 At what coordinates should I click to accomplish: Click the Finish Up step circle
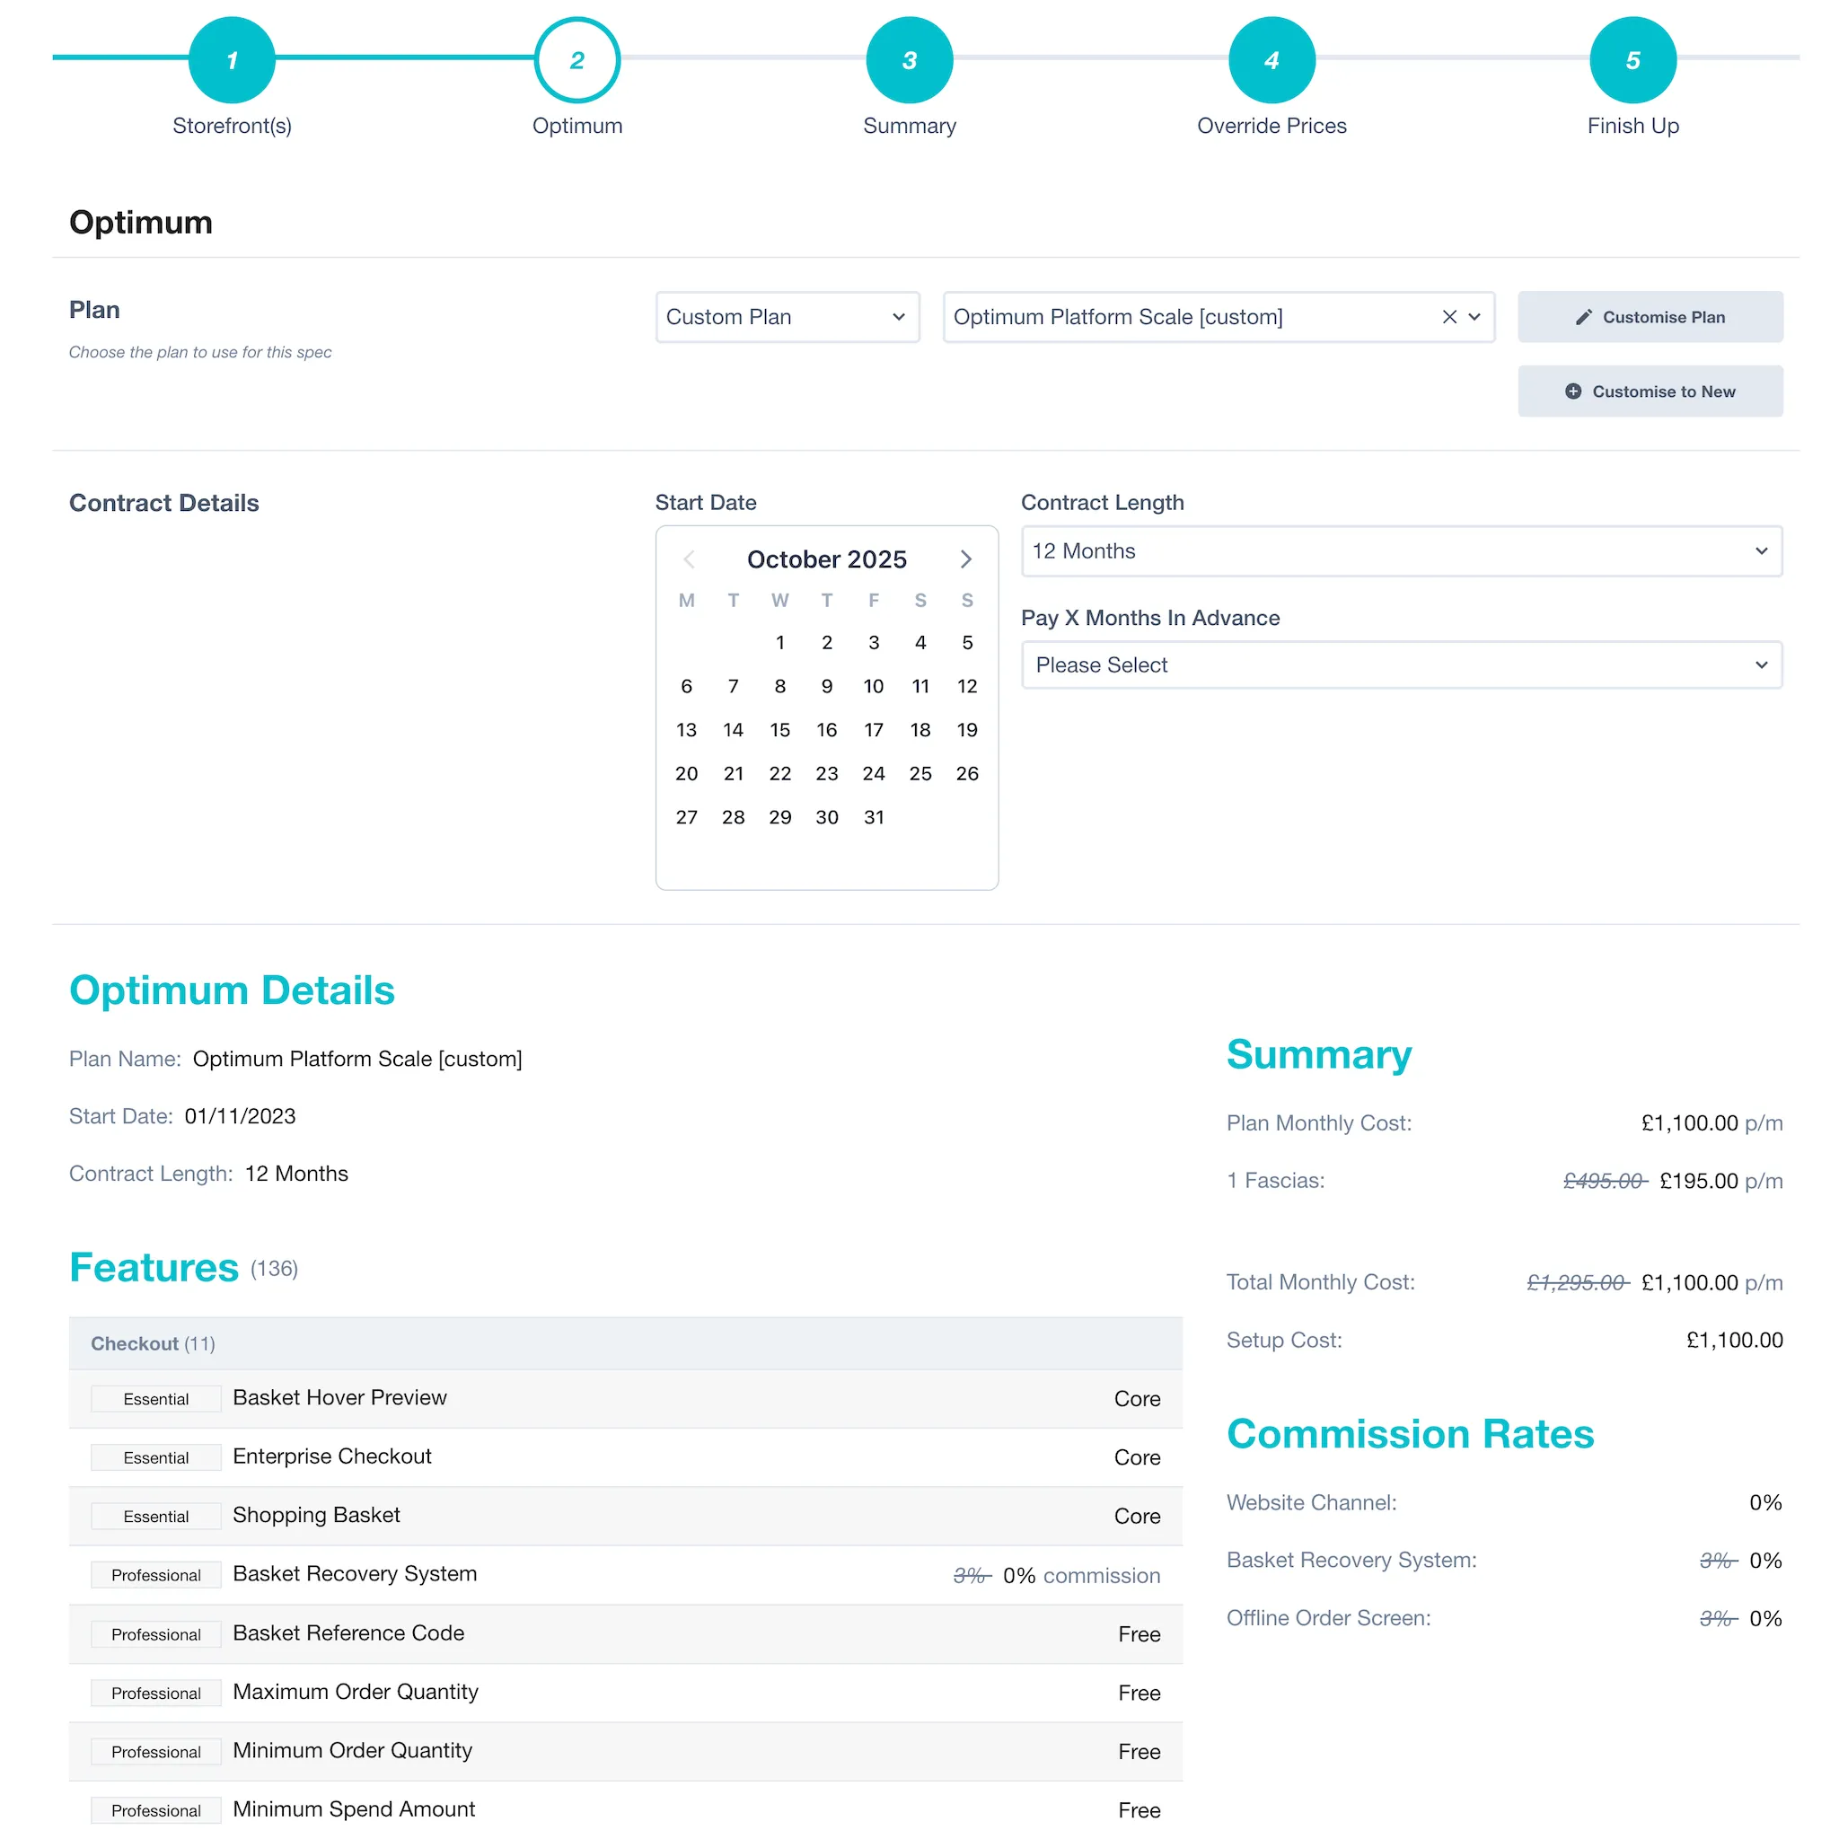[x=1632, y=59]
